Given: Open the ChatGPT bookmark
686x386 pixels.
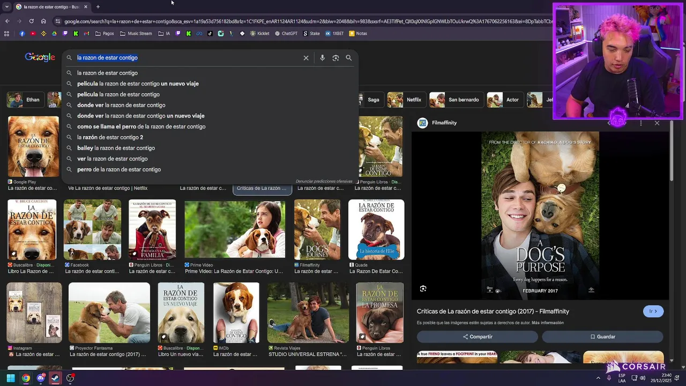Looking at the screenshot, I should (x=286, y=33).
